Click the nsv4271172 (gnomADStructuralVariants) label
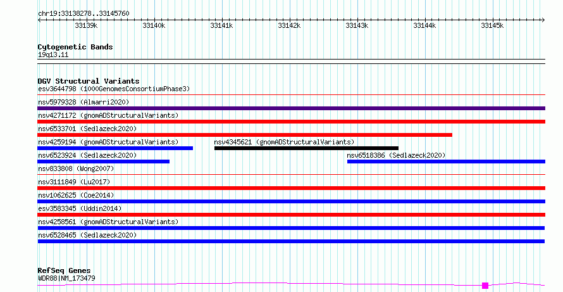Viewport: 563px width, 292px height. click(108, 115)
